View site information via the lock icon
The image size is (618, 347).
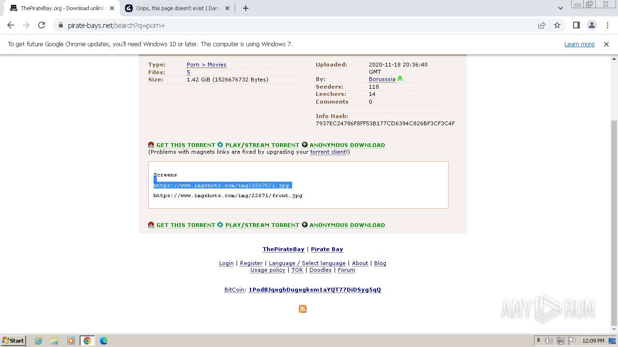coord(61,25)
